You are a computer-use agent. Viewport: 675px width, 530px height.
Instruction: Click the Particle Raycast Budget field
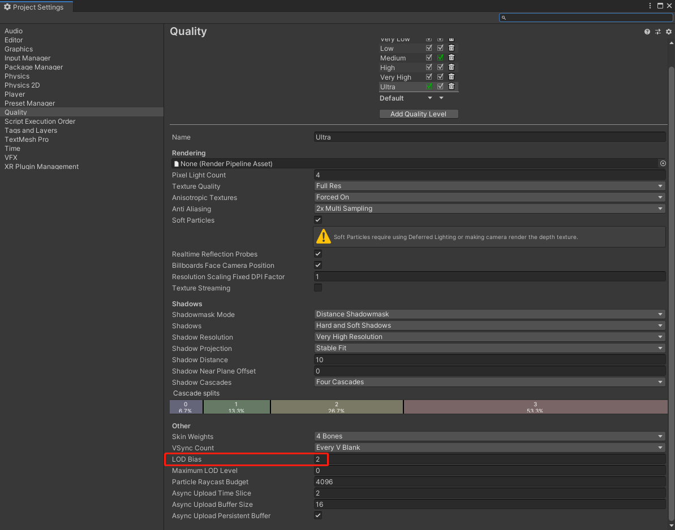point(490,482)
